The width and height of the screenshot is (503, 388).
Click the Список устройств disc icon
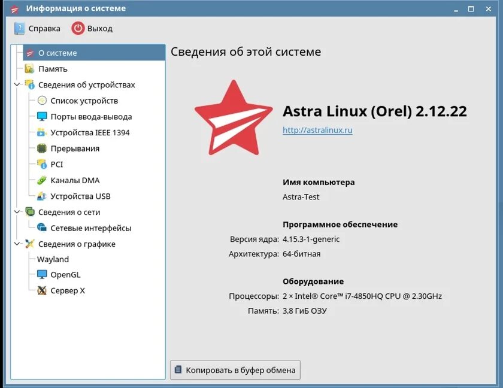(42, 101)
